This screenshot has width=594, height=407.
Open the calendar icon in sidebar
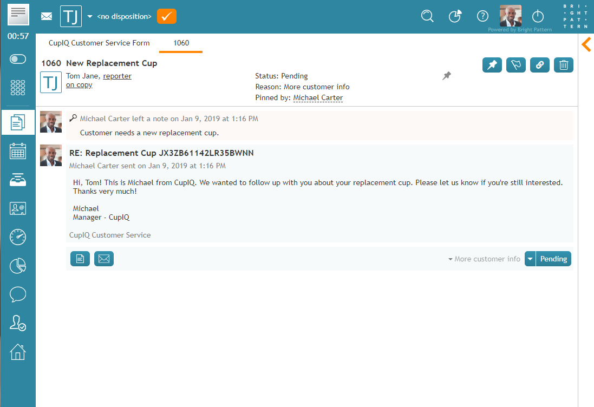click(x=18, y=151)
